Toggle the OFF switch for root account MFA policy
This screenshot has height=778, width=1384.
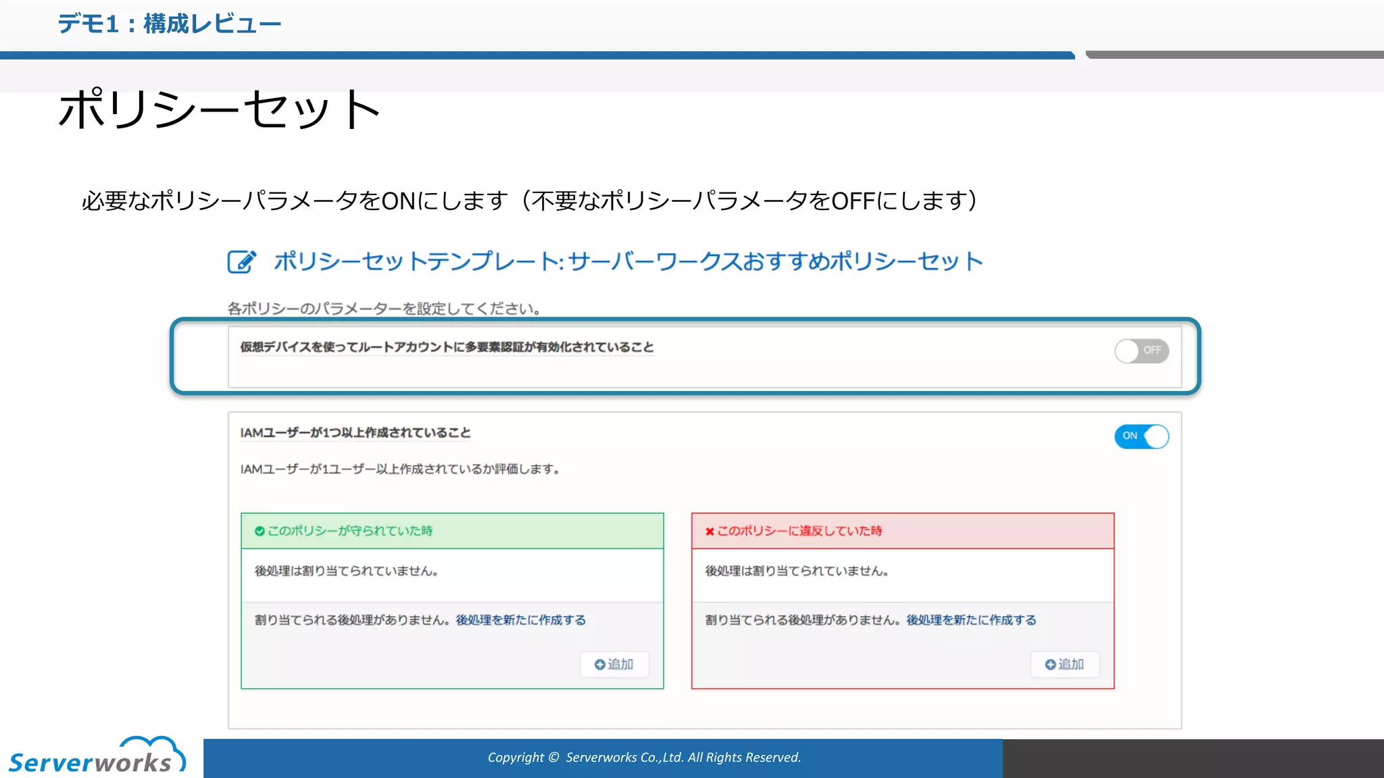coord(1141,351)
